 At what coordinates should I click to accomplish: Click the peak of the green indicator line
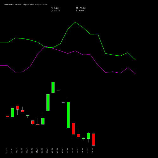coord(75,22)
